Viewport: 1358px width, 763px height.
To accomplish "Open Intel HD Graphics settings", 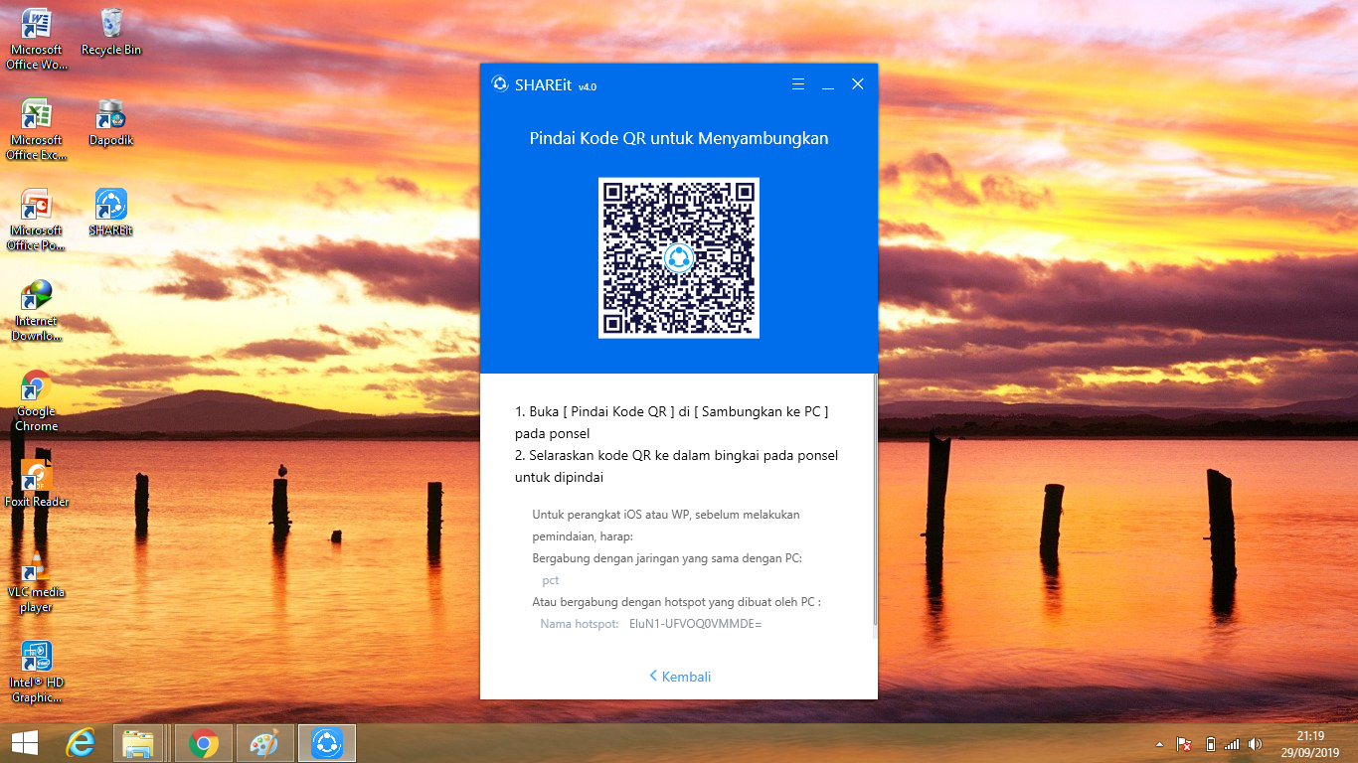I will [37, 656].
